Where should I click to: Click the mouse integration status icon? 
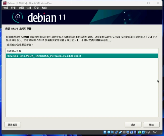click(139, 132)
